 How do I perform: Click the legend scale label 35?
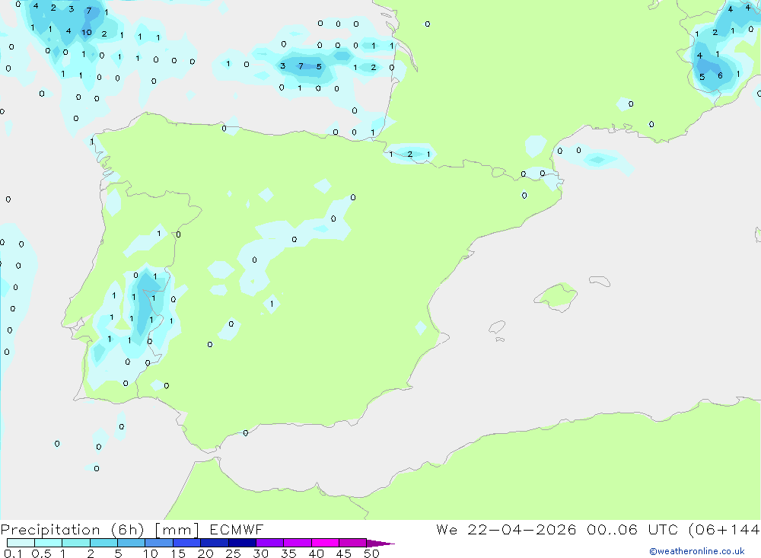(288, 553)
